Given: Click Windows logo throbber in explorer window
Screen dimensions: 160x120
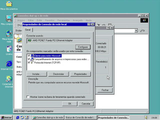Looking at the screenshot, I should pos(144,20).
